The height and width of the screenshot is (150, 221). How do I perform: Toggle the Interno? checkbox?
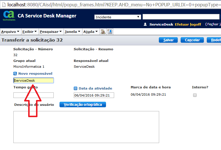click(195, 95)
